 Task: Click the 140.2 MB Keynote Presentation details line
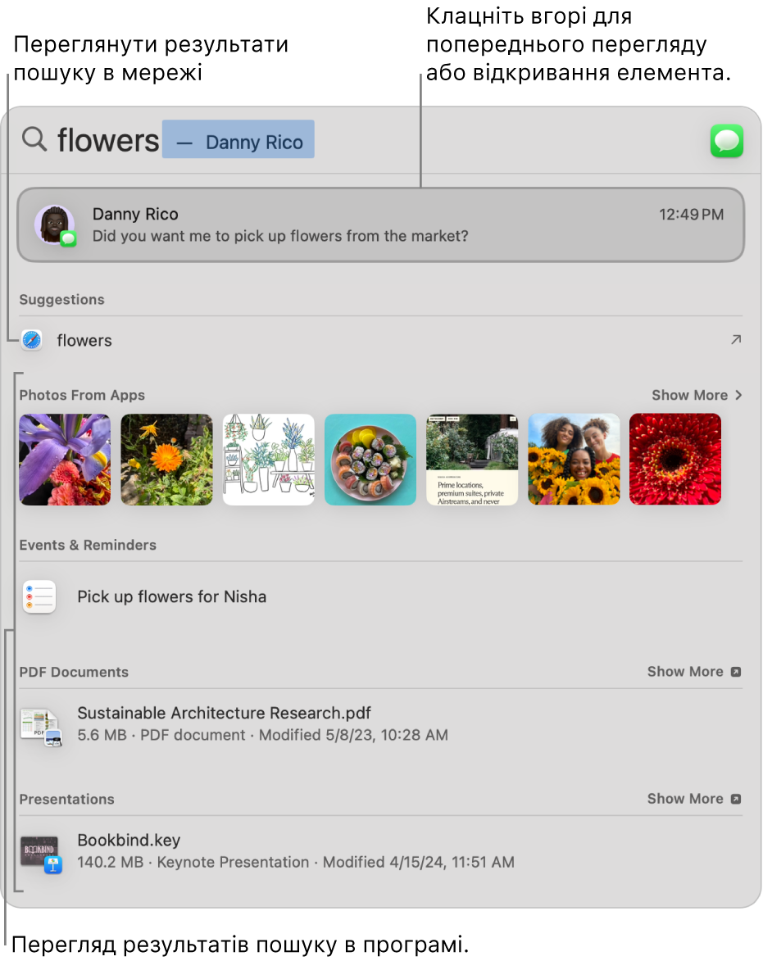coord(295,863)
